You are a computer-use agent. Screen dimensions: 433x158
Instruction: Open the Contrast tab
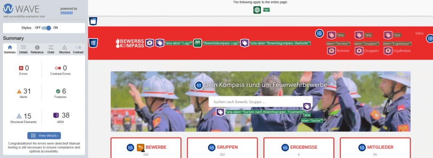pos(78,49)
